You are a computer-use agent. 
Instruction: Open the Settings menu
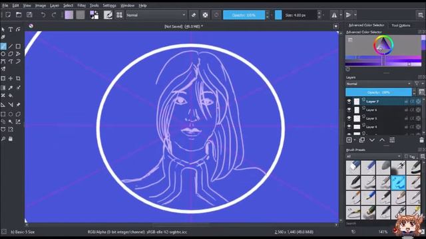coord(109,5)
